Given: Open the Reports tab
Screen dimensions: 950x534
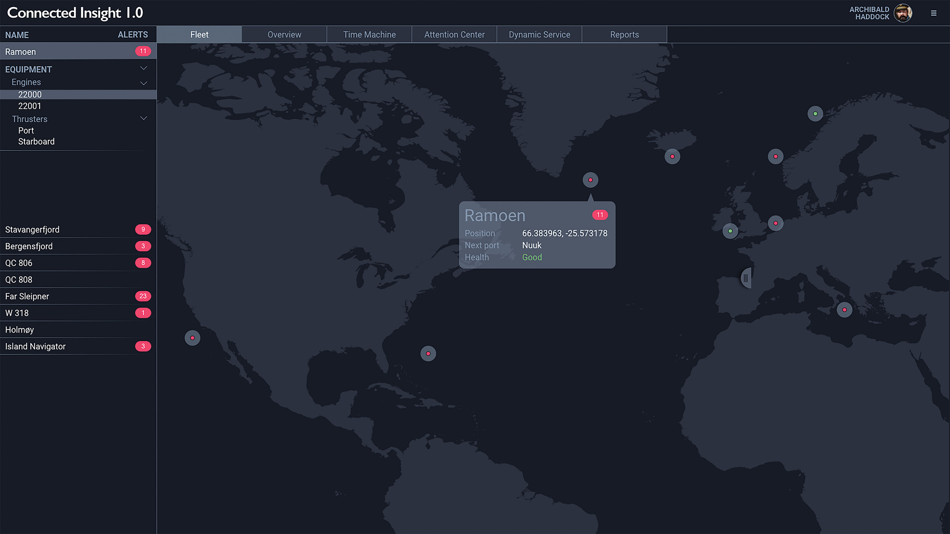Looking at the screenshot, I should [624, 34].
